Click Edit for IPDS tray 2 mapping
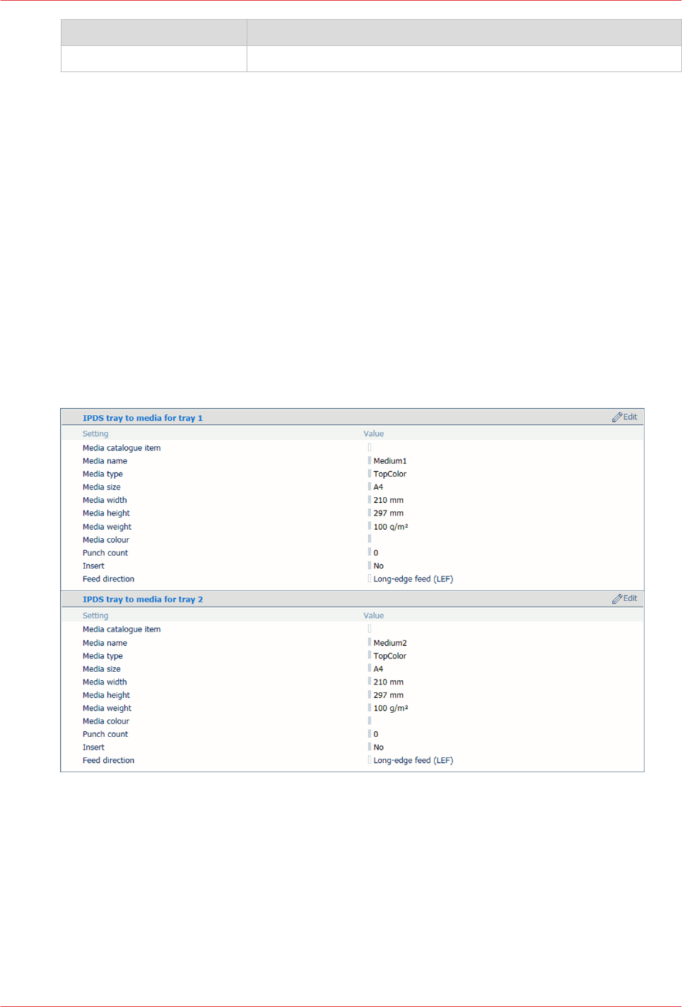Image resolution: width=682 pixels, height=1007 pixels. click(x=625, y=598)
